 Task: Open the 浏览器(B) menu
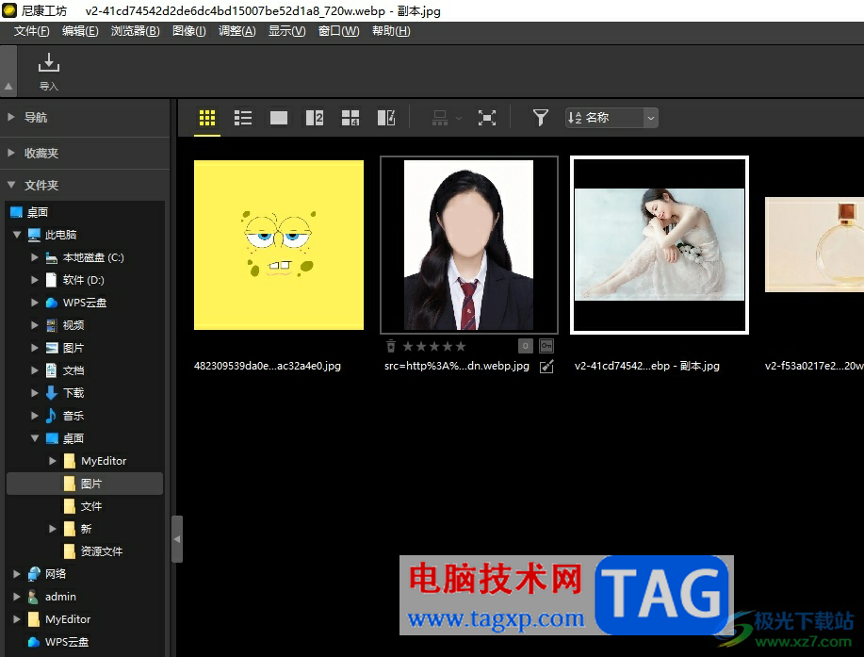[x=135, y=31]
